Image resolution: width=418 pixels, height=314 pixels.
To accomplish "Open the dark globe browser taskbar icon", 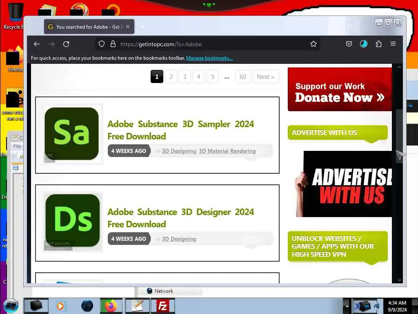I will click(x=87, y=306).
